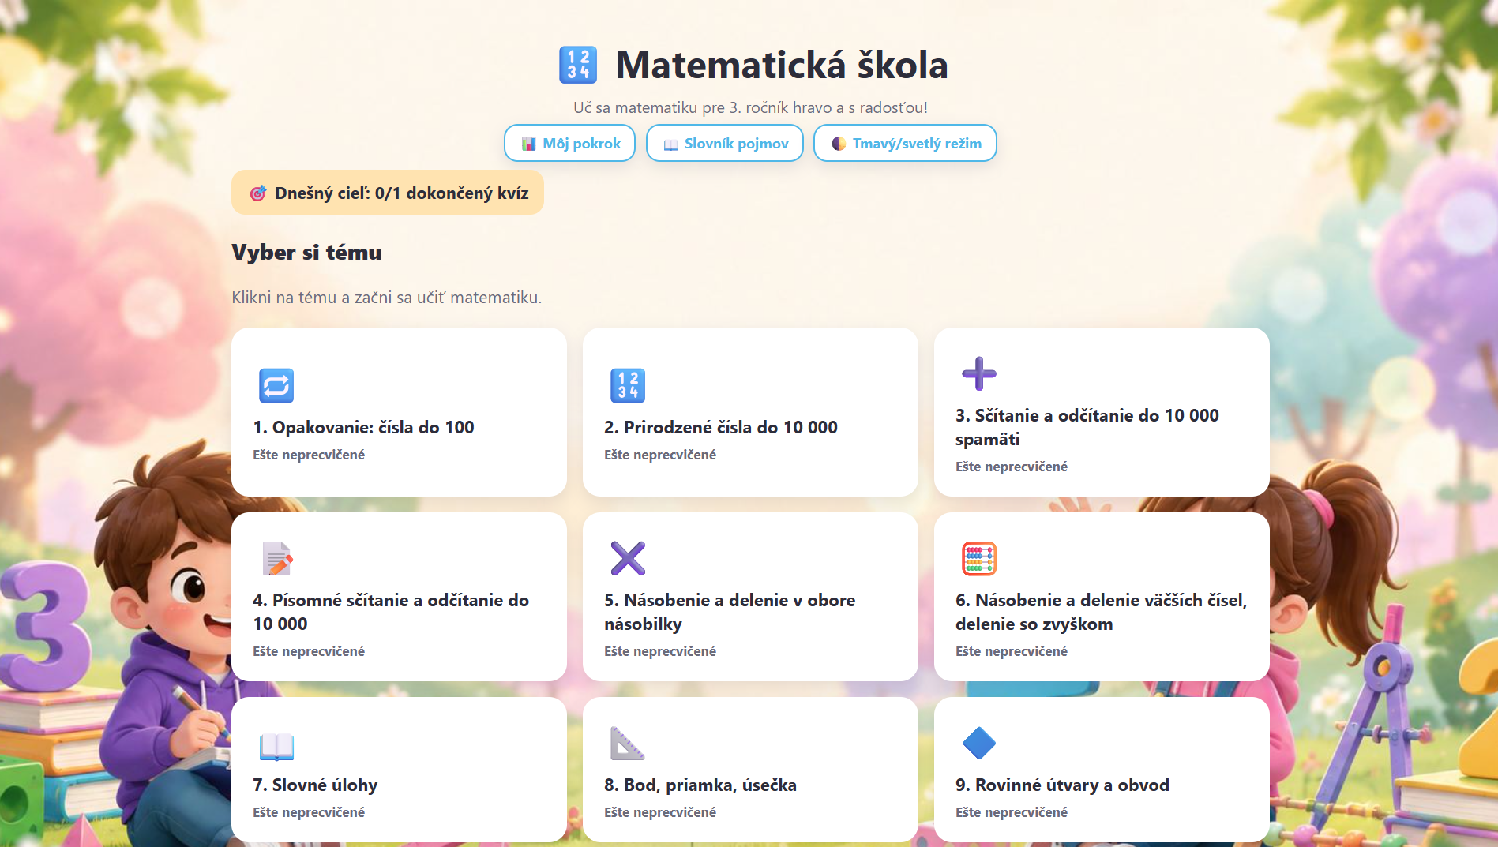
Task: Click the purple multiplication X icon
Action: click(628, 558)
